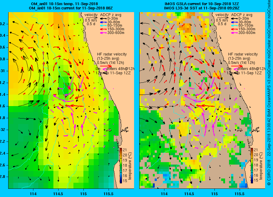Click the '18' value on left colour bar
Image resolution: width=273 pixels, height=197 pixels.
(x=125, y=165)
